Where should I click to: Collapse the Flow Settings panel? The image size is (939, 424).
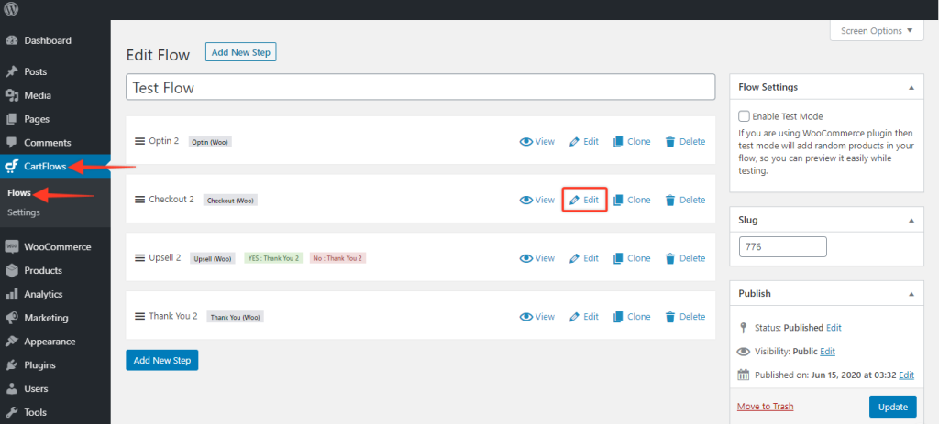point(911,88)
